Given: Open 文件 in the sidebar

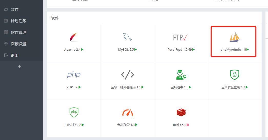Looking at the screenshot, I should click(15, 9).
